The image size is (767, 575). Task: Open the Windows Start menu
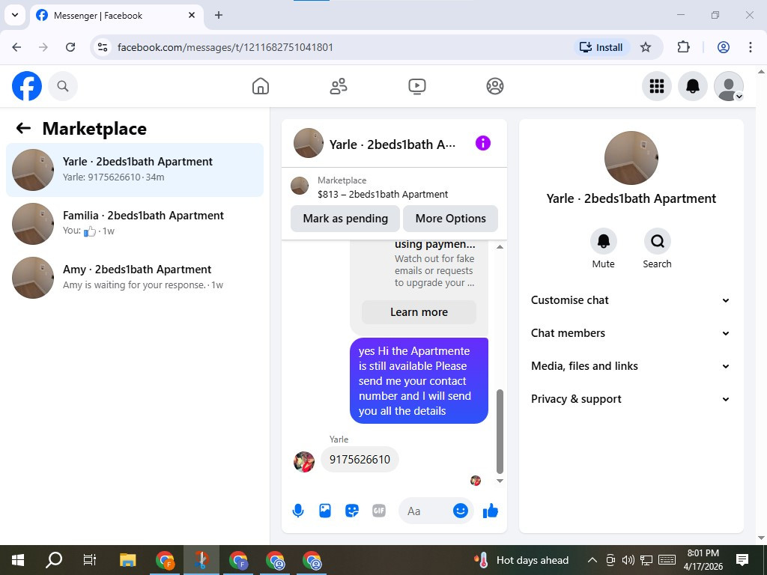click(18, 560)
